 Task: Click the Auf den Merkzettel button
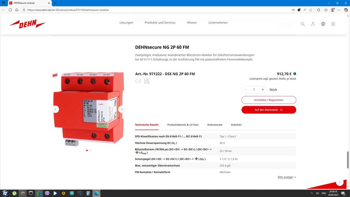tap(269, 110)
